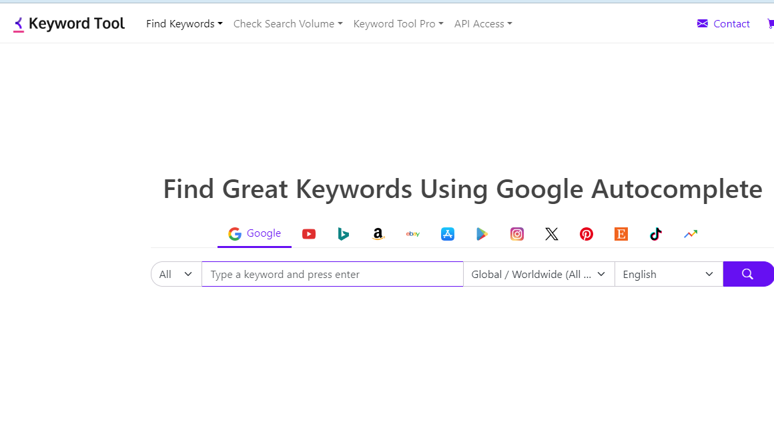Screen dimensions: 774x446
Task: Expand the English language dropdown
Action: click(x=668, y=274)
